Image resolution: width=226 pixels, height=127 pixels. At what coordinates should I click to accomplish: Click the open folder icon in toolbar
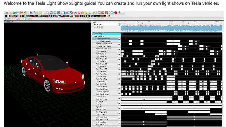pos(14,13)
